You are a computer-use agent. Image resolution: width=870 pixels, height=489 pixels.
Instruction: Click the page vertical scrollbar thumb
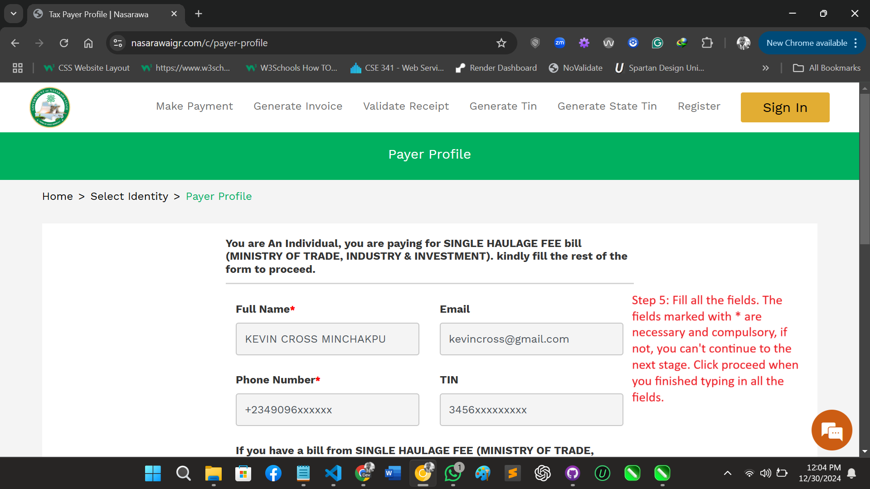(x=865, y=169)
